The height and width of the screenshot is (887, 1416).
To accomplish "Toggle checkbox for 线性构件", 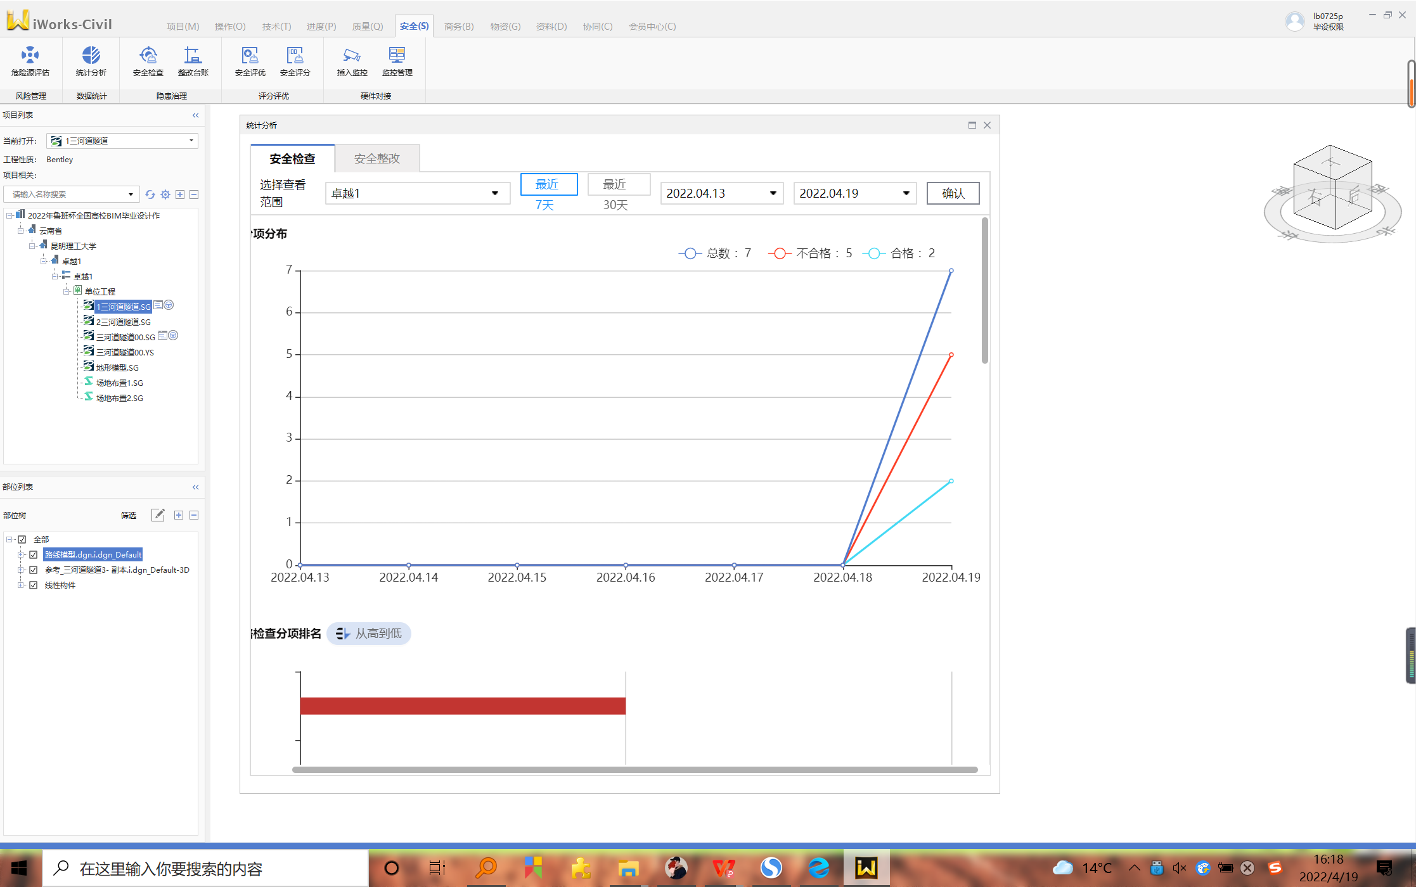I will pyautogui.click(x=34, y=585).
